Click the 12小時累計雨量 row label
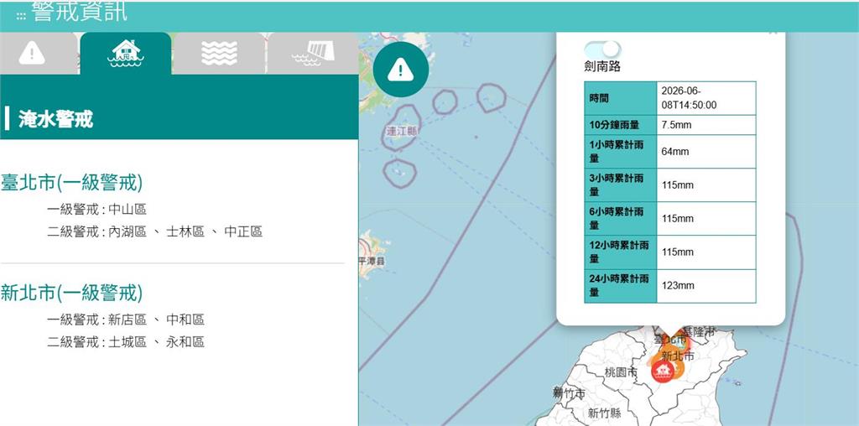Image resolution: width=859 pixels, height=426 pixels. (x=620, y=252)
